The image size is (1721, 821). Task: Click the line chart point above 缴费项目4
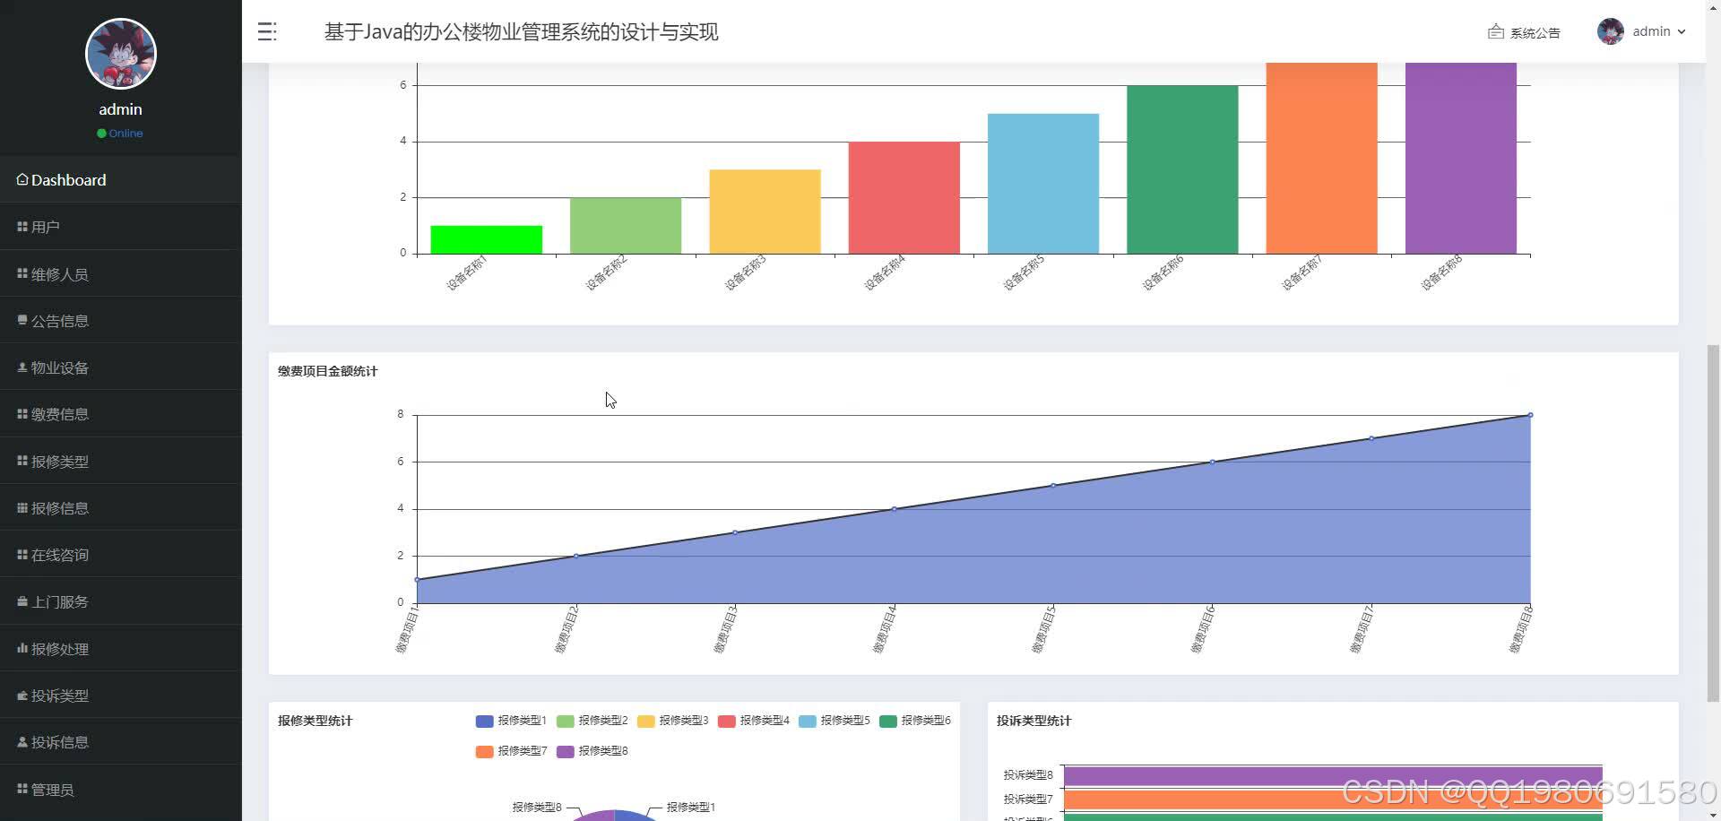coord(894,509)
